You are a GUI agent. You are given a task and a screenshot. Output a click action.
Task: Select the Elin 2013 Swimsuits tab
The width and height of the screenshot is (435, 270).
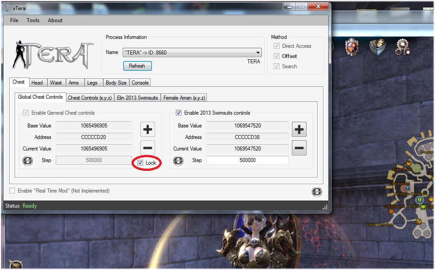click(x=137, y=98)
